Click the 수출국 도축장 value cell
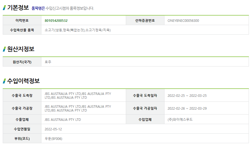The height and width of the screenshot is (144, 250). pos(84,95)
